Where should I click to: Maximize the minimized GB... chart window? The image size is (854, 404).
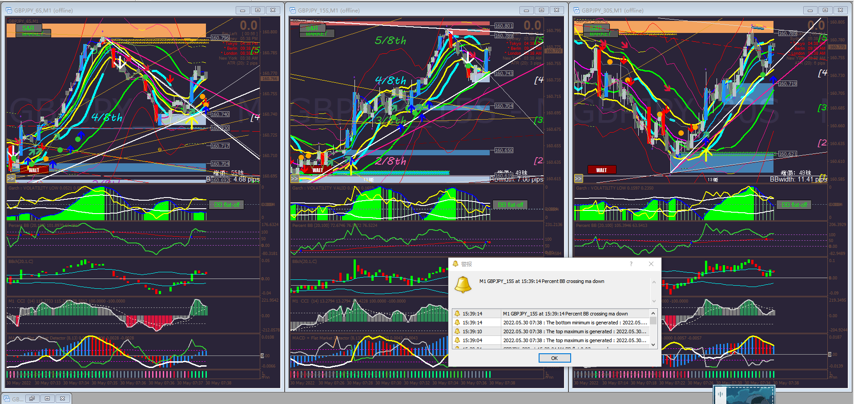(47, 399)
